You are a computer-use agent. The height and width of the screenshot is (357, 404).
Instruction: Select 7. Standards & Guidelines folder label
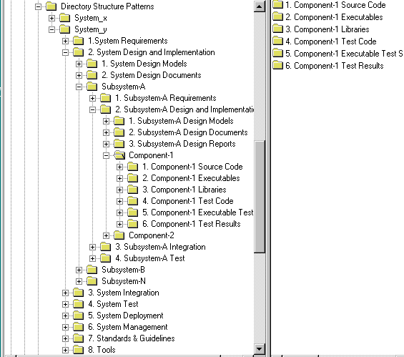tap(132, 338)
